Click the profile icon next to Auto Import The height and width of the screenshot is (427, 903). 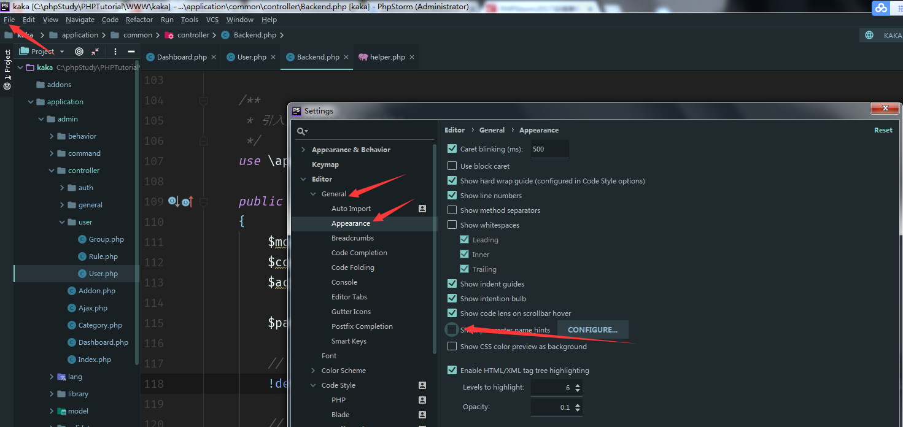tap(422, 209)
